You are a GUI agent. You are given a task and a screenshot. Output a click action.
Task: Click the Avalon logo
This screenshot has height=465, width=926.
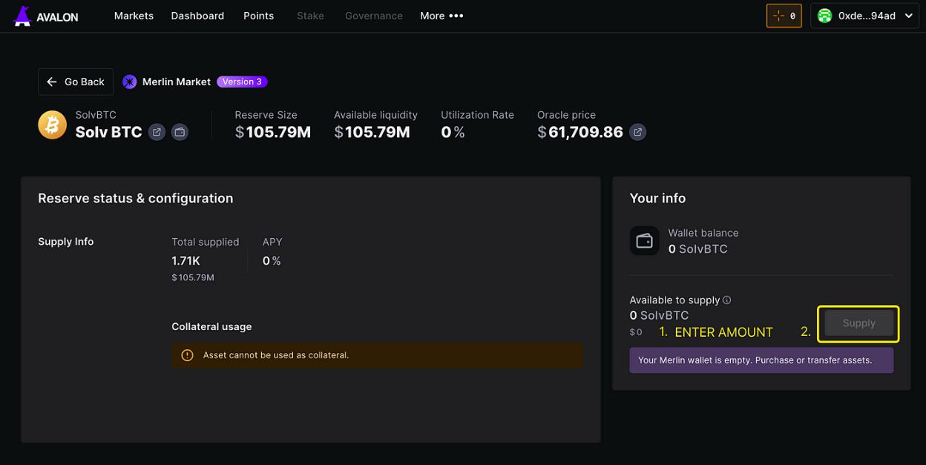(46, 16)
